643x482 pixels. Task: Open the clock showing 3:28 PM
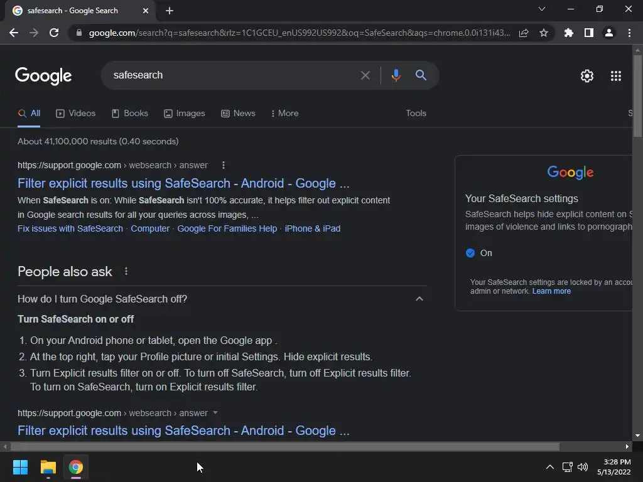614,467
